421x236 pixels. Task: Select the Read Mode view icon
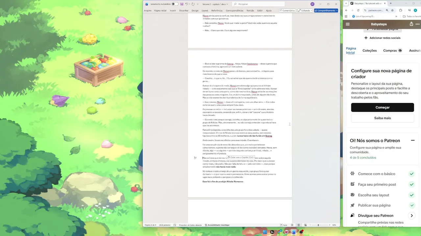[292, 225]
